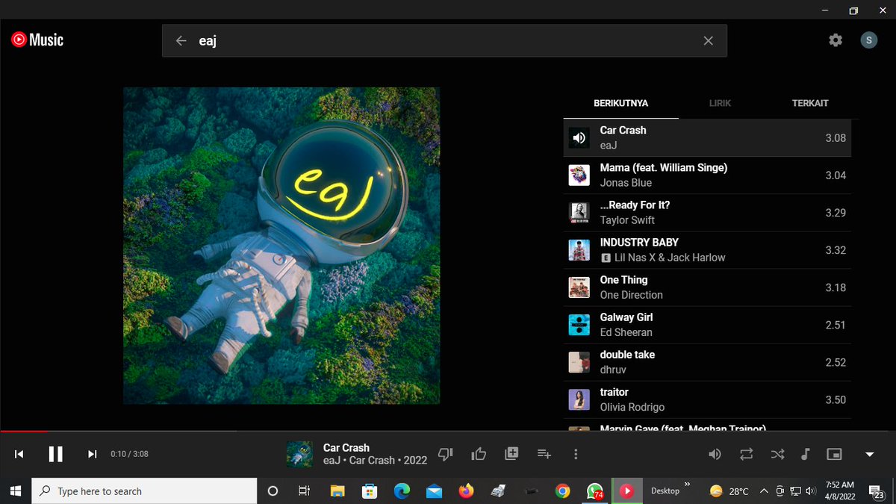
Task: Open WhatsApp from the taskbar
Action: [594, 491]
